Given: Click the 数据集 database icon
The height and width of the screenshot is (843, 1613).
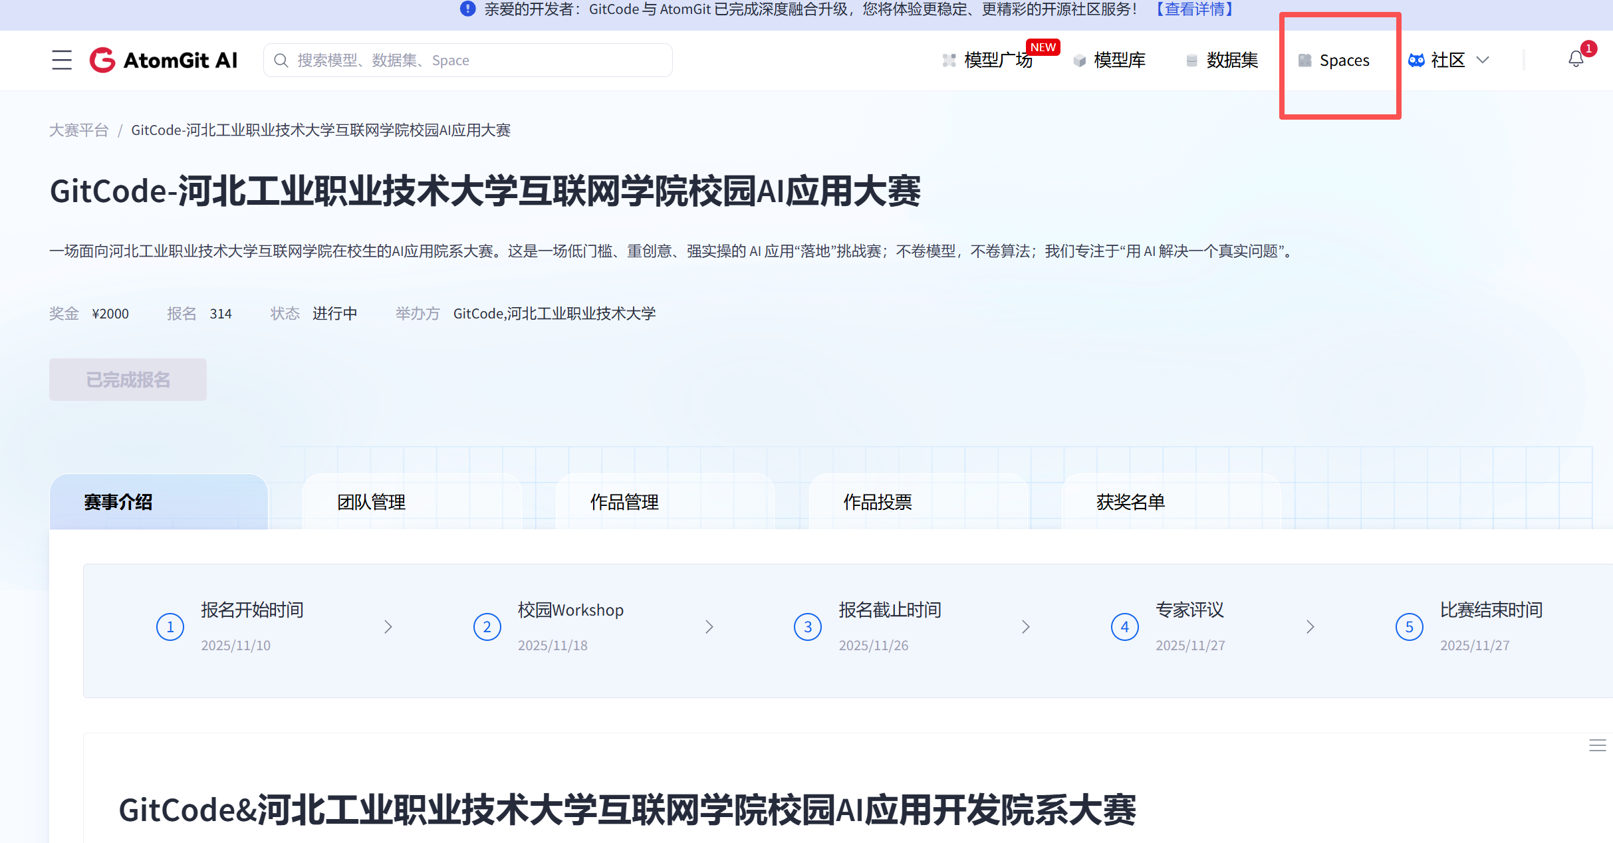Looking at the screenshot, I should 1192,60.
